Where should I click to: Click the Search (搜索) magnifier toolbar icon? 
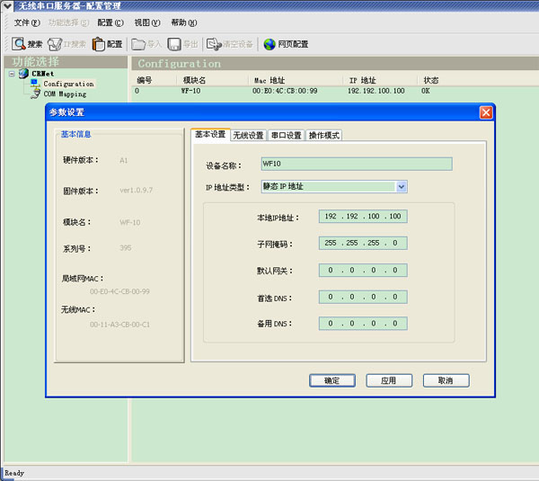[19, 44]
